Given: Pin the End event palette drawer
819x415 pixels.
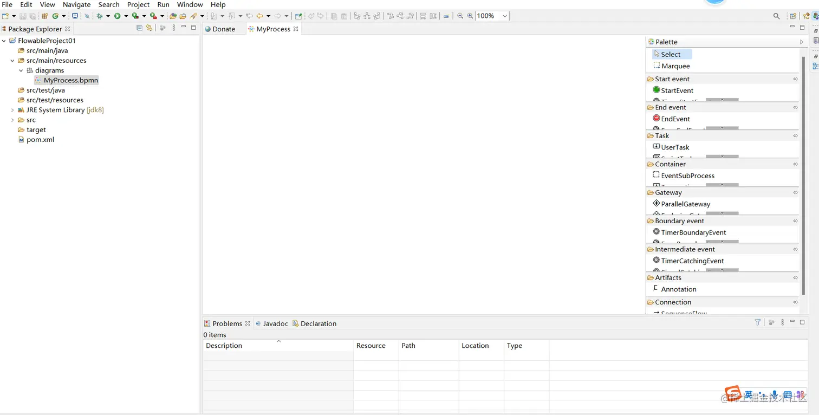Looking at the screenshot, I should 795,107.
